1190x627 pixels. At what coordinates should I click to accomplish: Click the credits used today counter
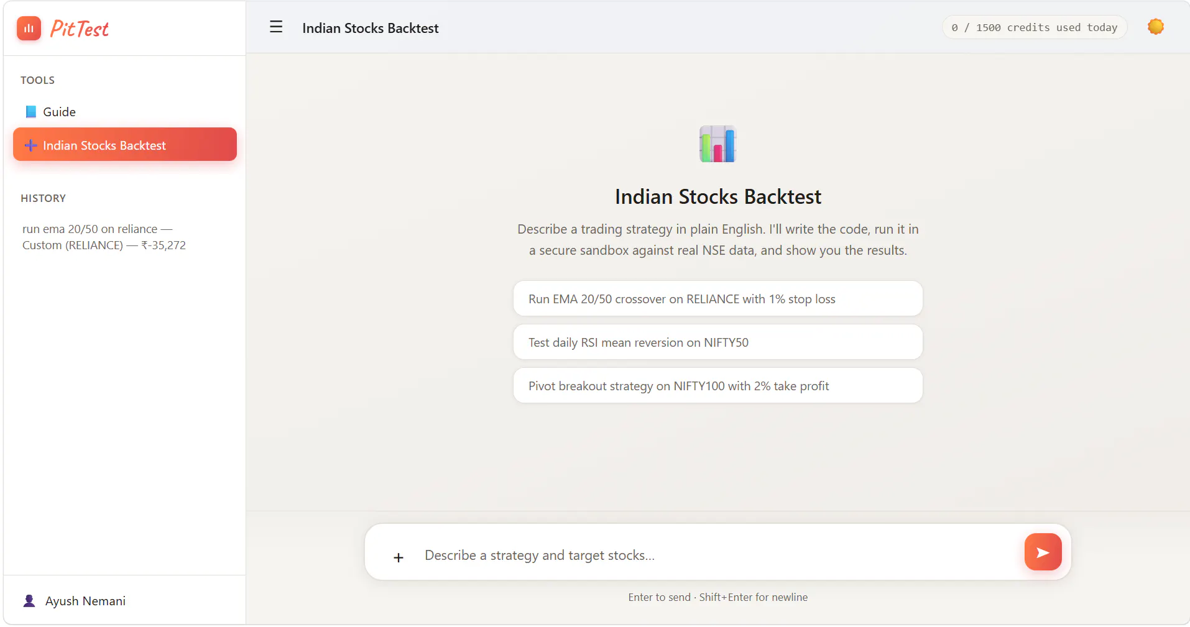pos(1035,27)
